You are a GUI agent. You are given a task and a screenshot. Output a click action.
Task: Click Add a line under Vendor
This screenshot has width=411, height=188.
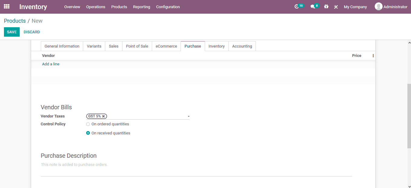pyautogui.click(x=51, y=64)
